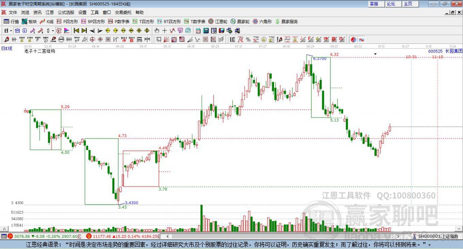Open the calendar icon
Viewport: 463px width, 249px height.
(x=198, y=31)
